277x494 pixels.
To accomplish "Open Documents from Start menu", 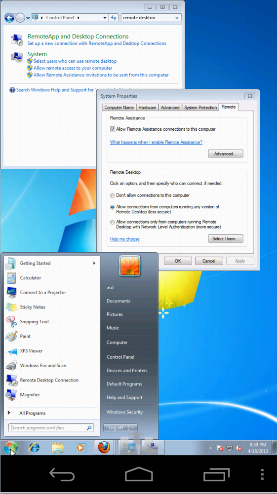I will [118, 301].
